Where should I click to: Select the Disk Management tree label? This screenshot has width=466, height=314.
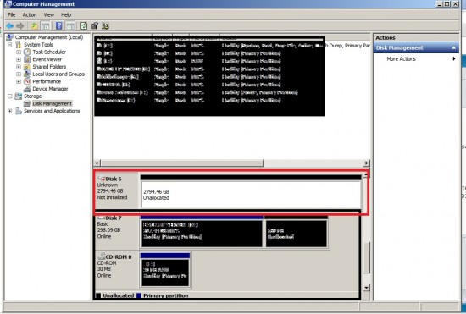(52, 103)
